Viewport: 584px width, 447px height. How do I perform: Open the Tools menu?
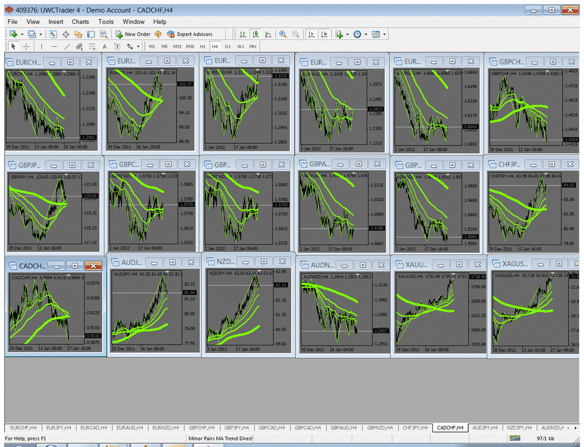coord(106,22)
